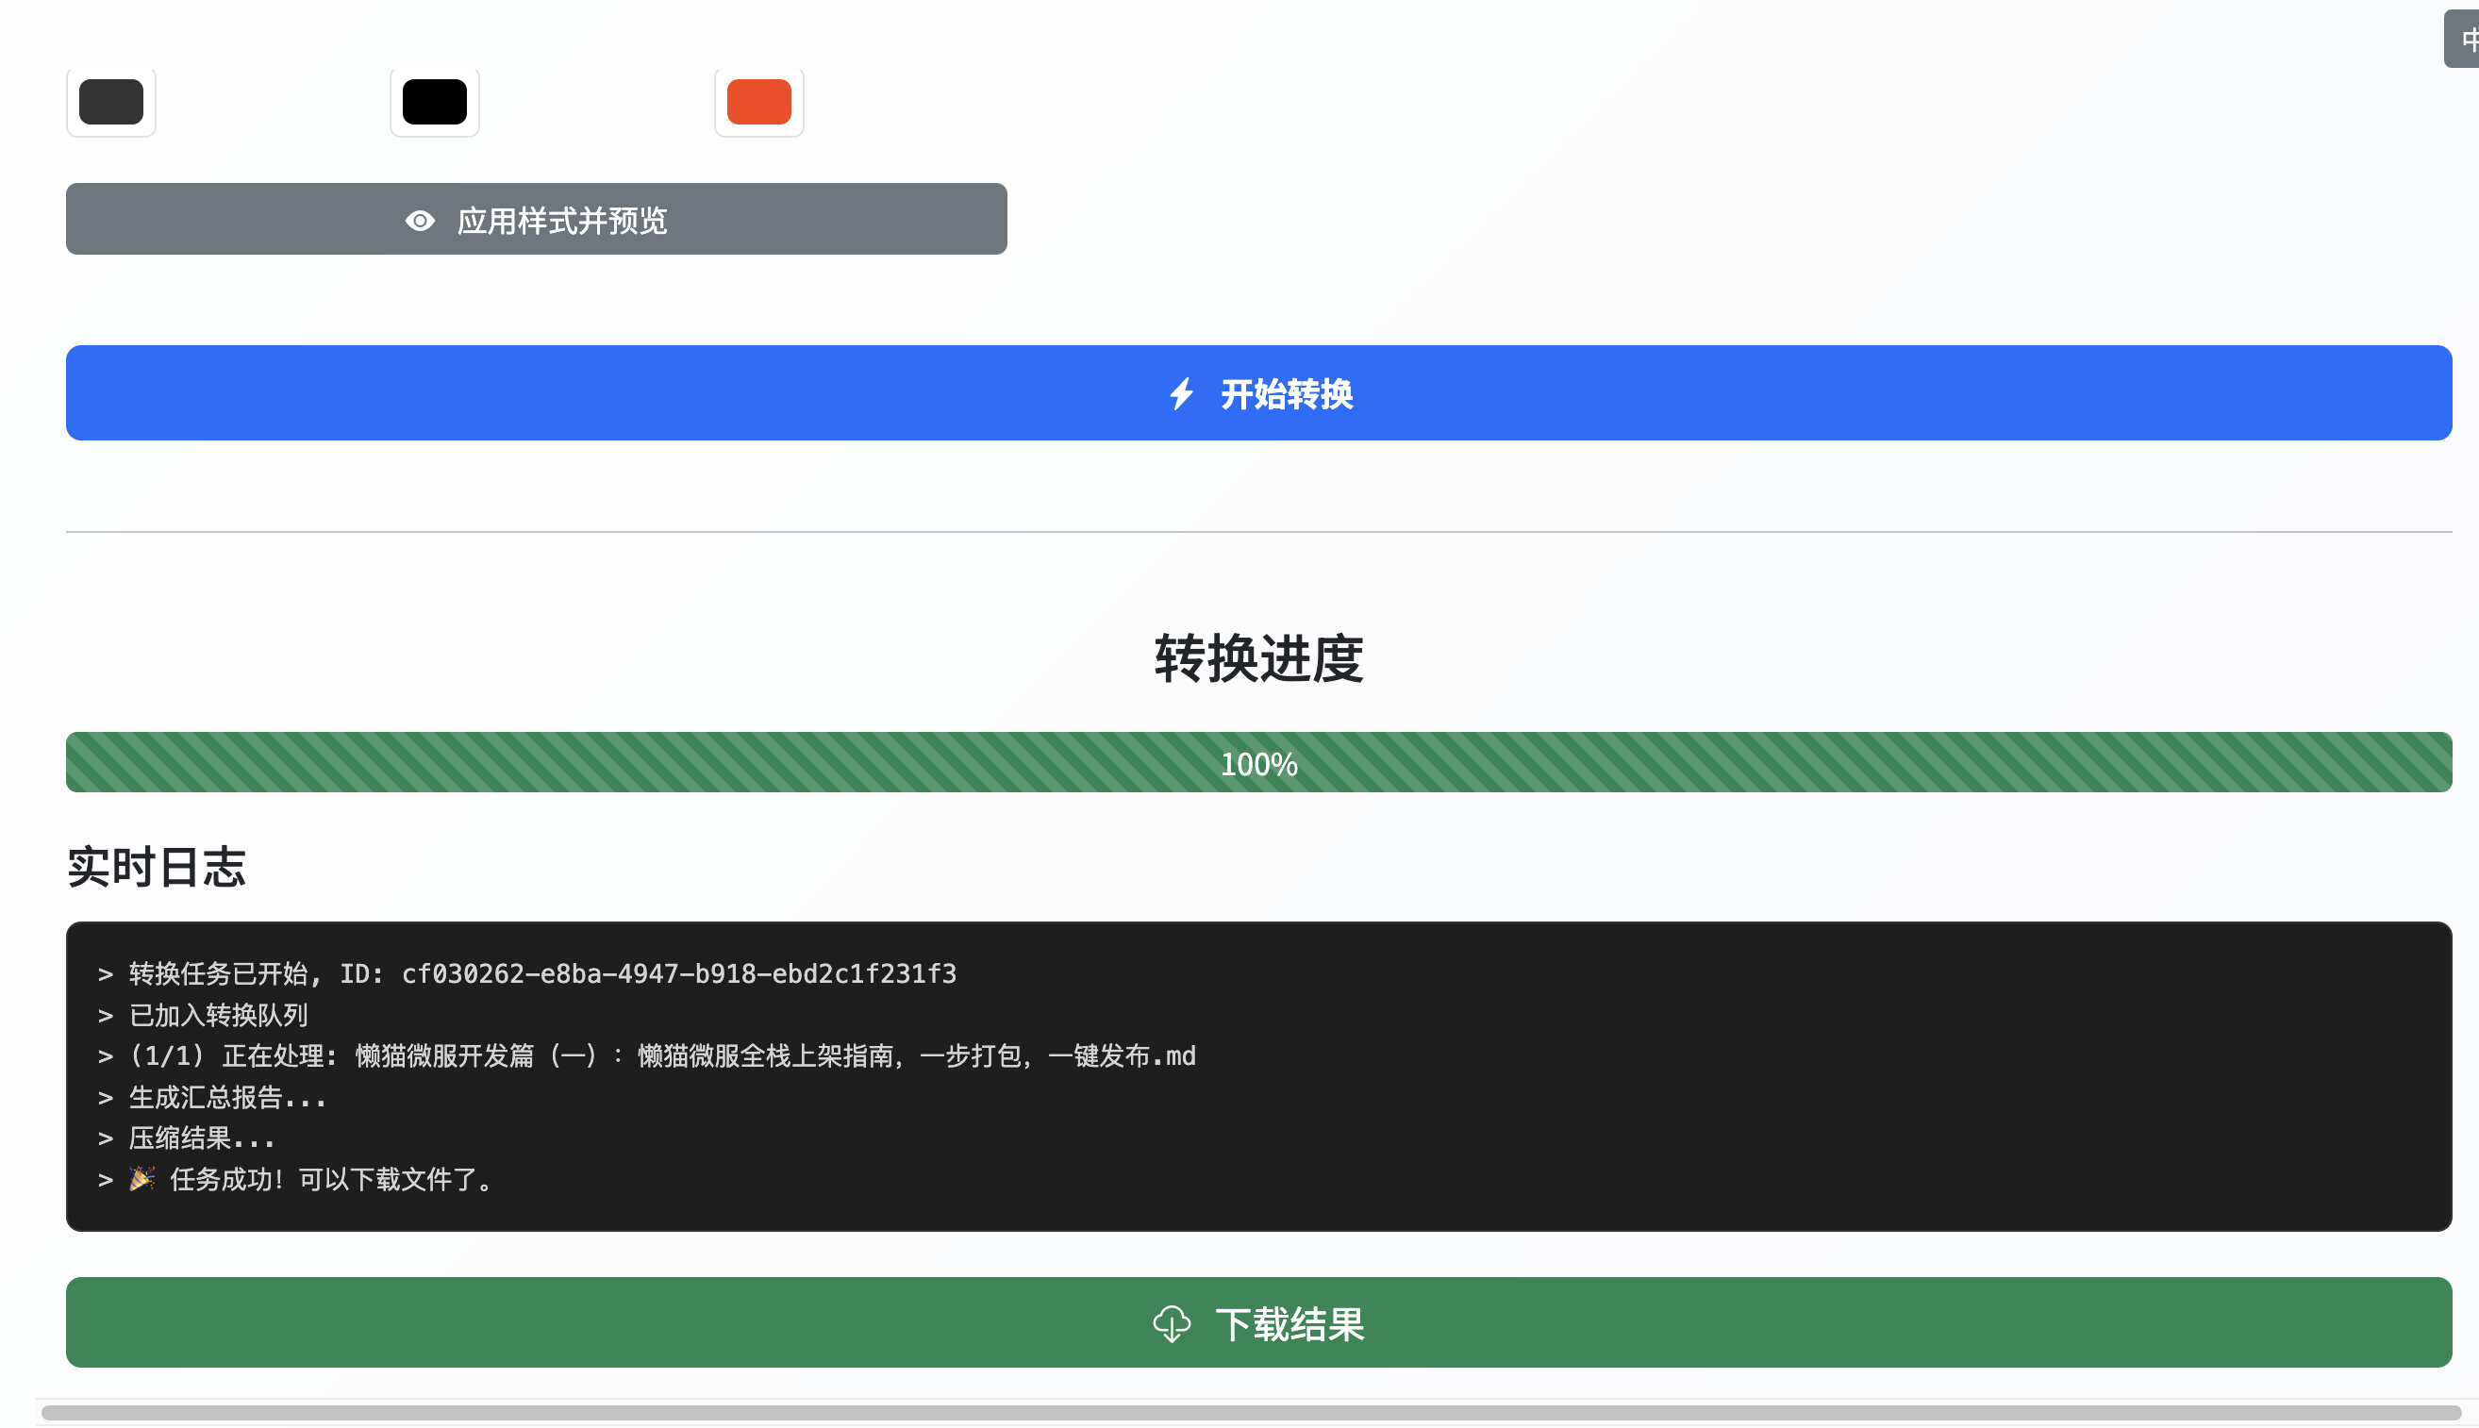Click the 转换进度 heading
The width and height of the screenshot is (2479, 1428).
click(x=1259, y=658)
